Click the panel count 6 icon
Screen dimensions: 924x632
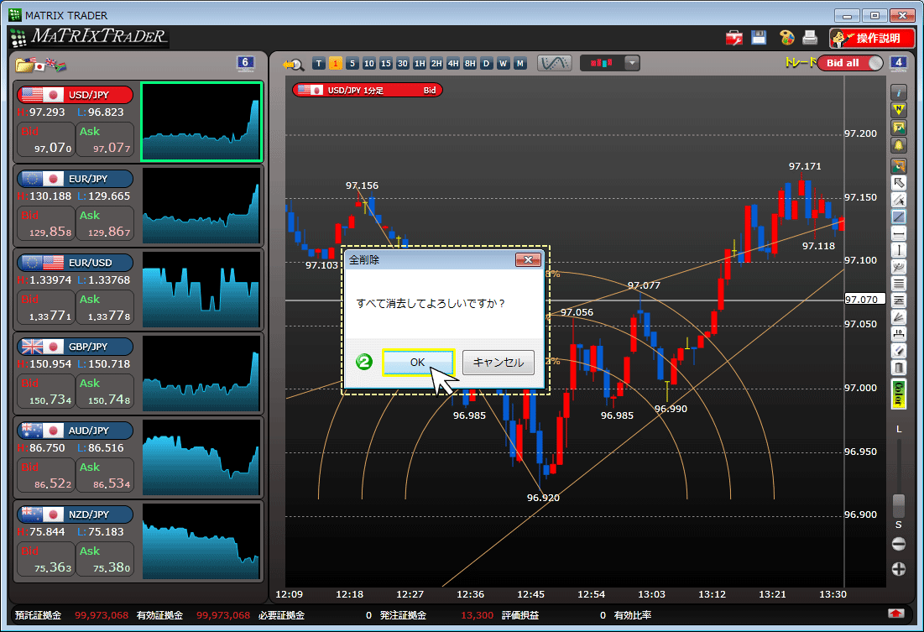click(x=245, y=63)
